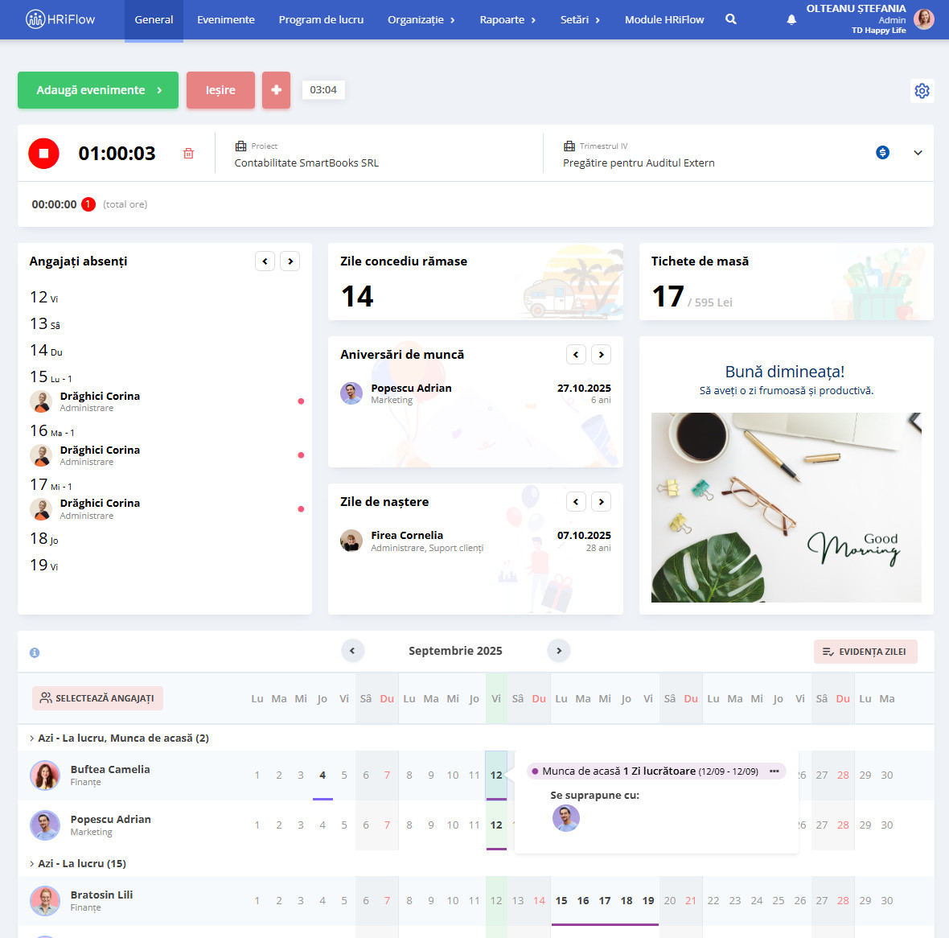Image resolution: width=949 pixels, height=938 pixels.
Task: Show previous absent employees days
Action: [x=265, y=261]
